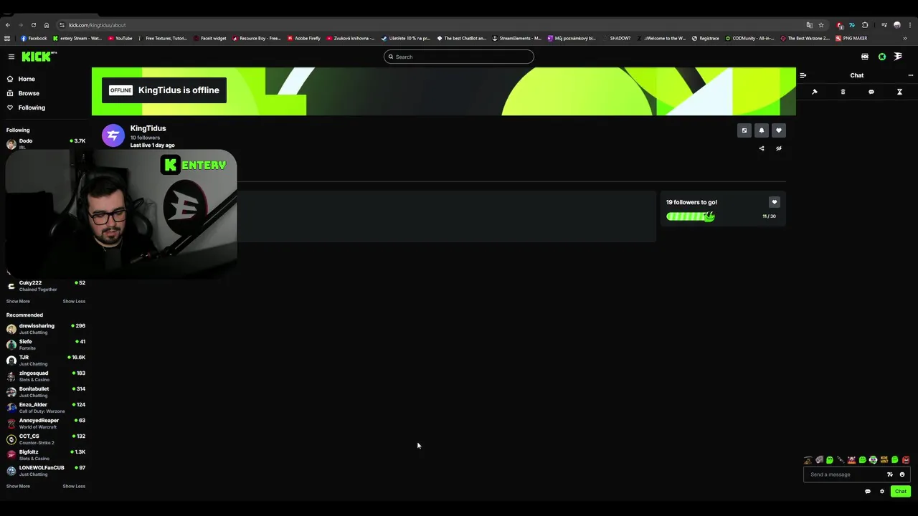
Task: Open Browse in sidebar
Action: click(x=24, y=93)
